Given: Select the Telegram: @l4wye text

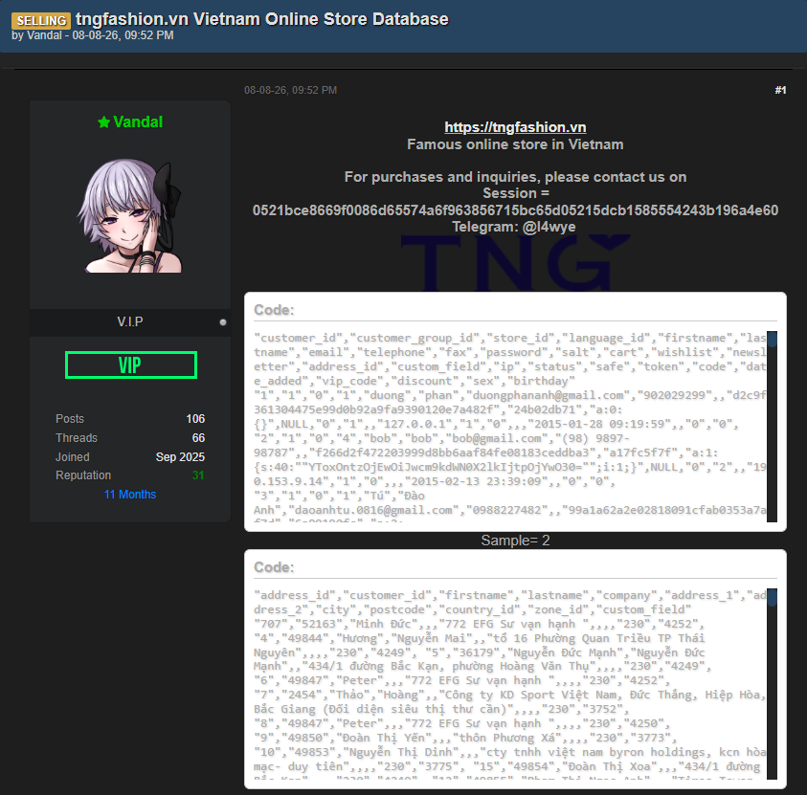Looking at the screenshot, I should pyautogui.click(x=514, y=227).
